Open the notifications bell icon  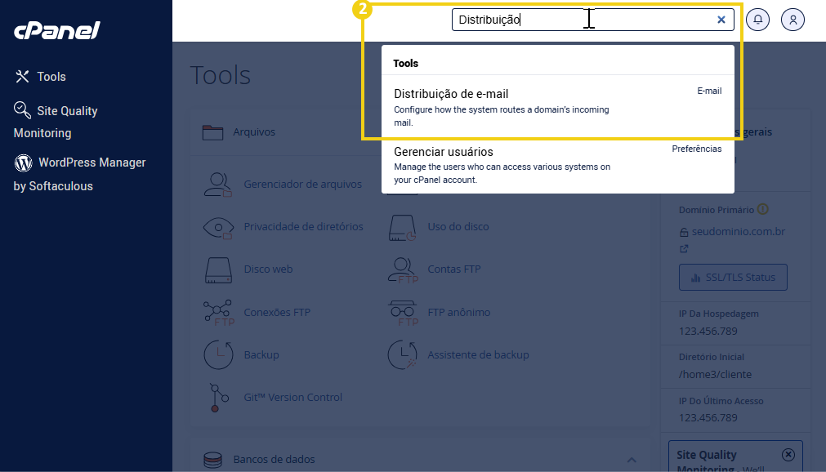click(x=758, y=20)
